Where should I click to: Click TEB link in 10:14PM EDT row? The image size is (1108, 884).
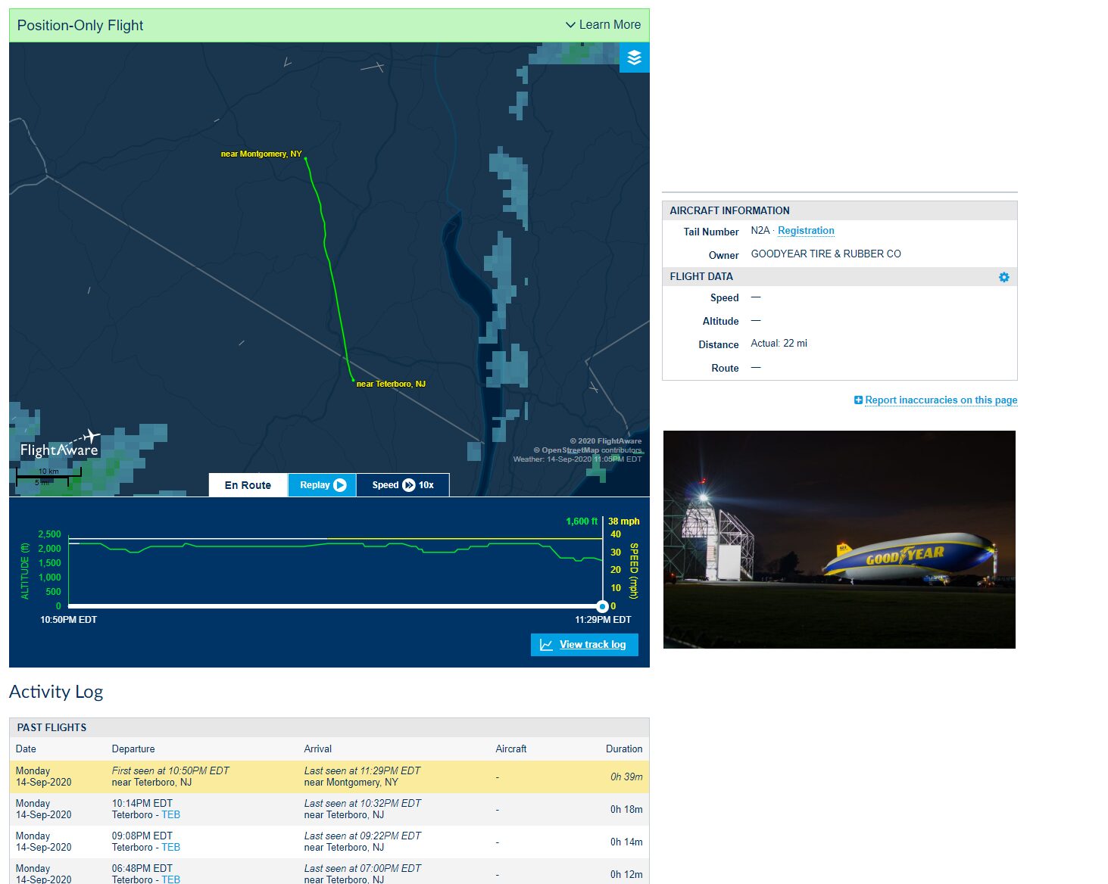click(170, 815)
